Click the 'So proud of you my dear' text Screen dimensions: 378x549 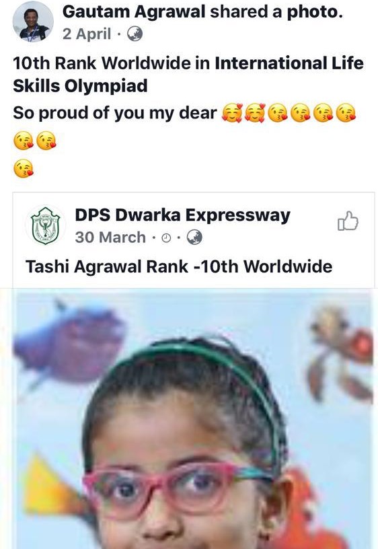pos(115,113)
